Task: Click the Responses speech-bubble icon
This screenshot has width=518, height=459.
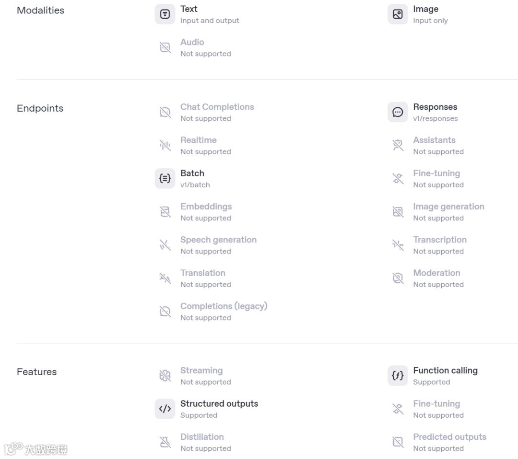Action: click(x=398, y=112)
